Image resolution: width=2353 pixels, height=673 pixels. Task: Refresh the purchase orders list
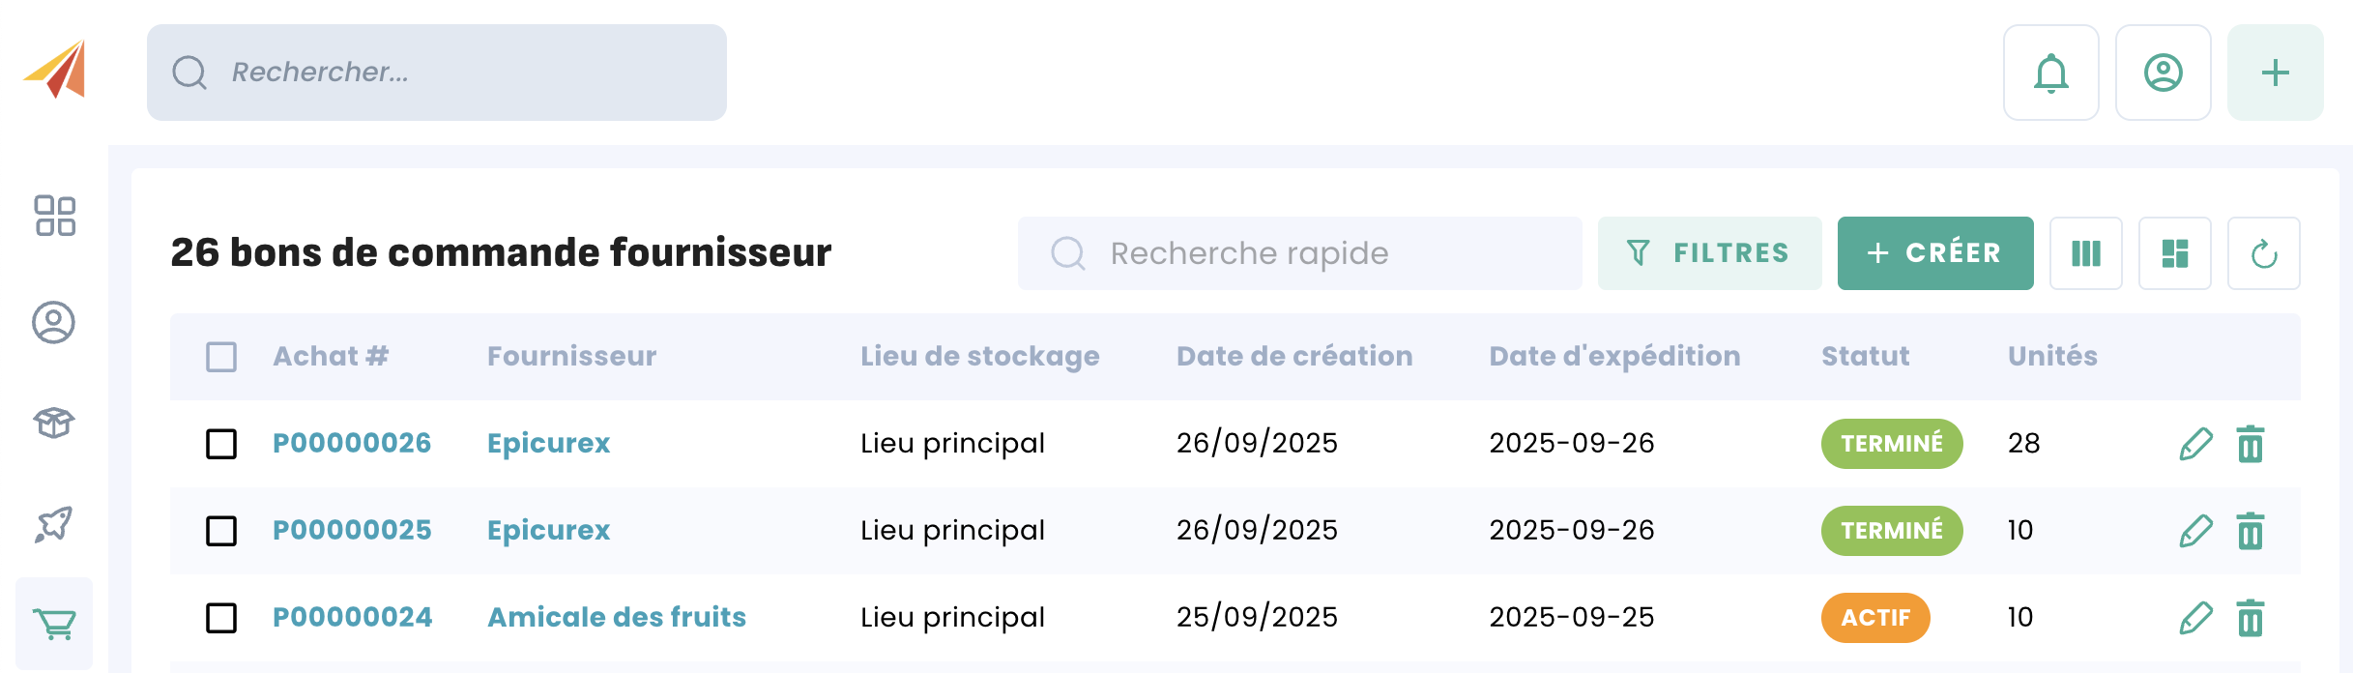coord(2263,254)
